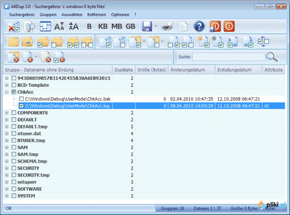The width and height of the screenshot is (290, 215).
Task: Click the remove checked red X list icon
Action: [x=13, y=26]
